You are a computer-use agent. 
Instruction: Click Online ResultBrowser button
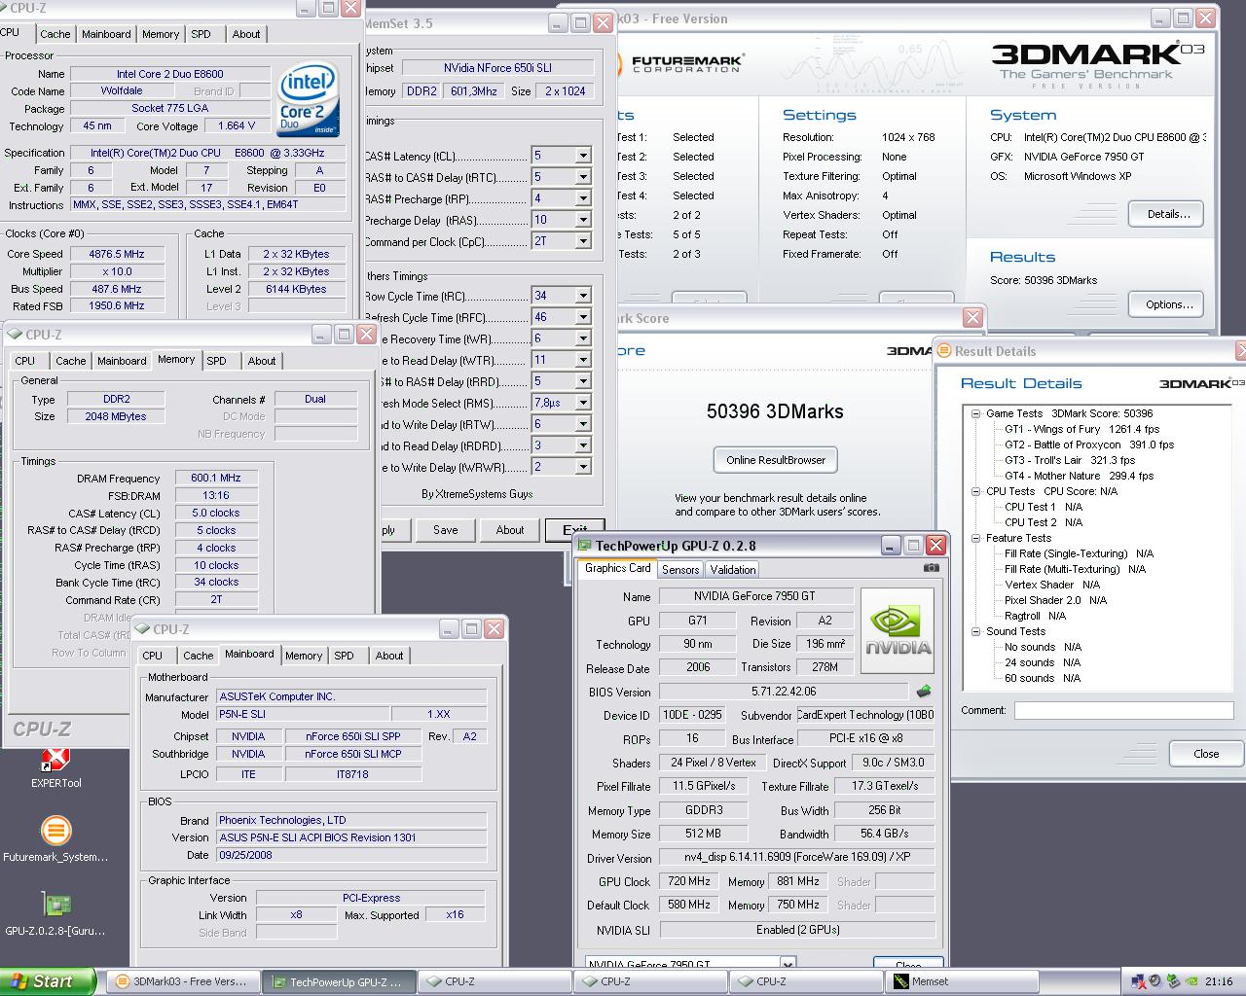[776, 460]
